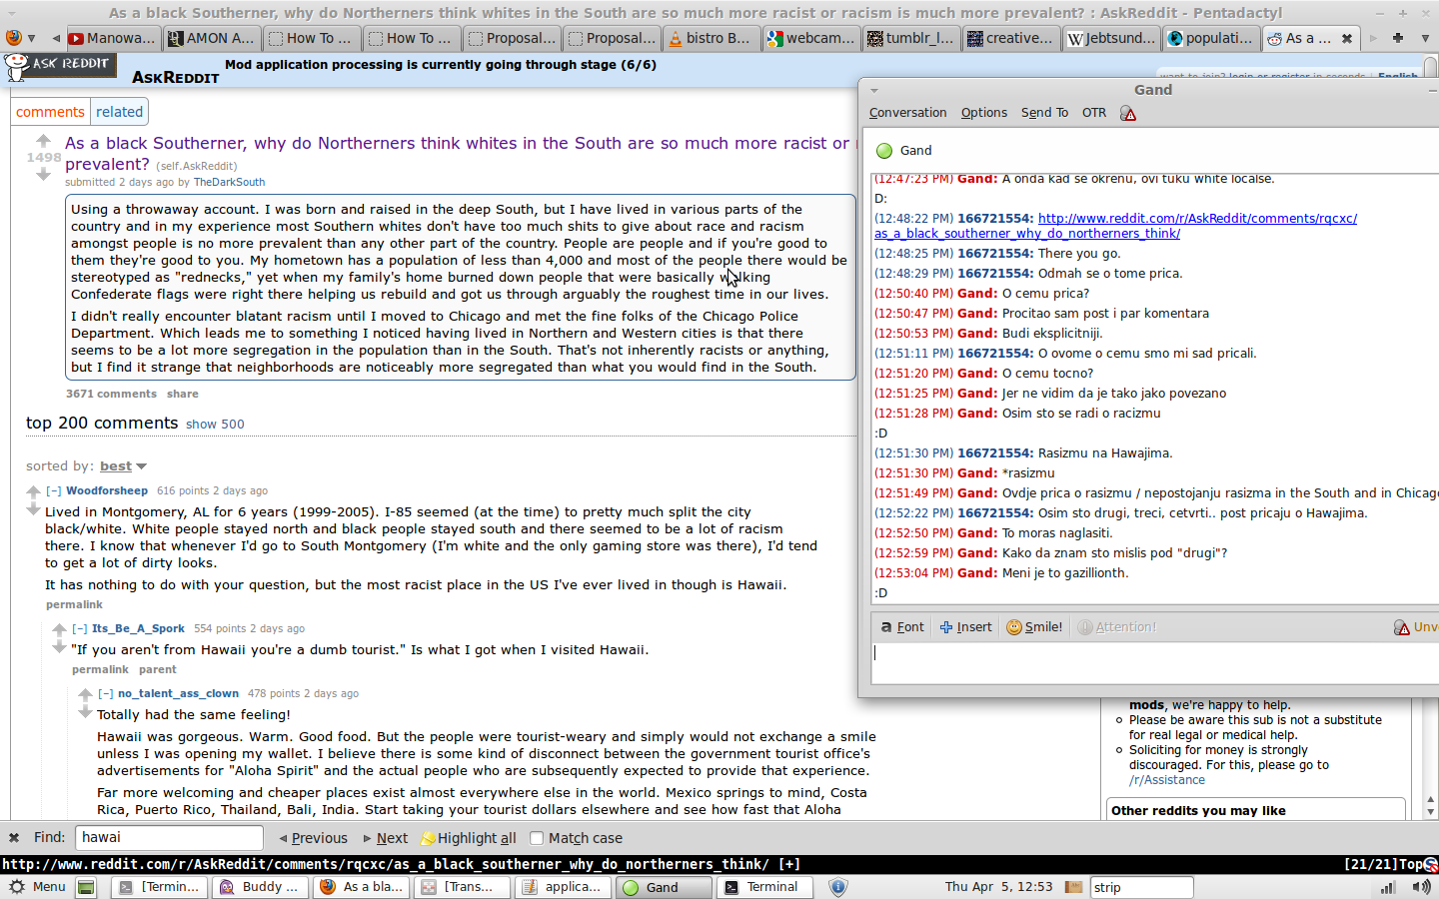Click permalink under Woodforsheep's comment
This screenshot has width=1439, height=899.
click(74, 605)
